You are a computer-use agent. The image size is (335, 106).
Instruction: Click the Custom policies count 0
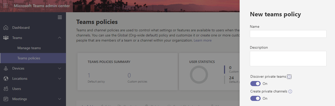click(129, 75)
